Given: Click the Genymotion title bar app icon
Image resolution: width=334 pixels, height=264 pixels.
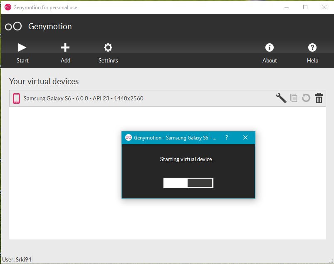Looking at the screenshot, I should point(8,7).
